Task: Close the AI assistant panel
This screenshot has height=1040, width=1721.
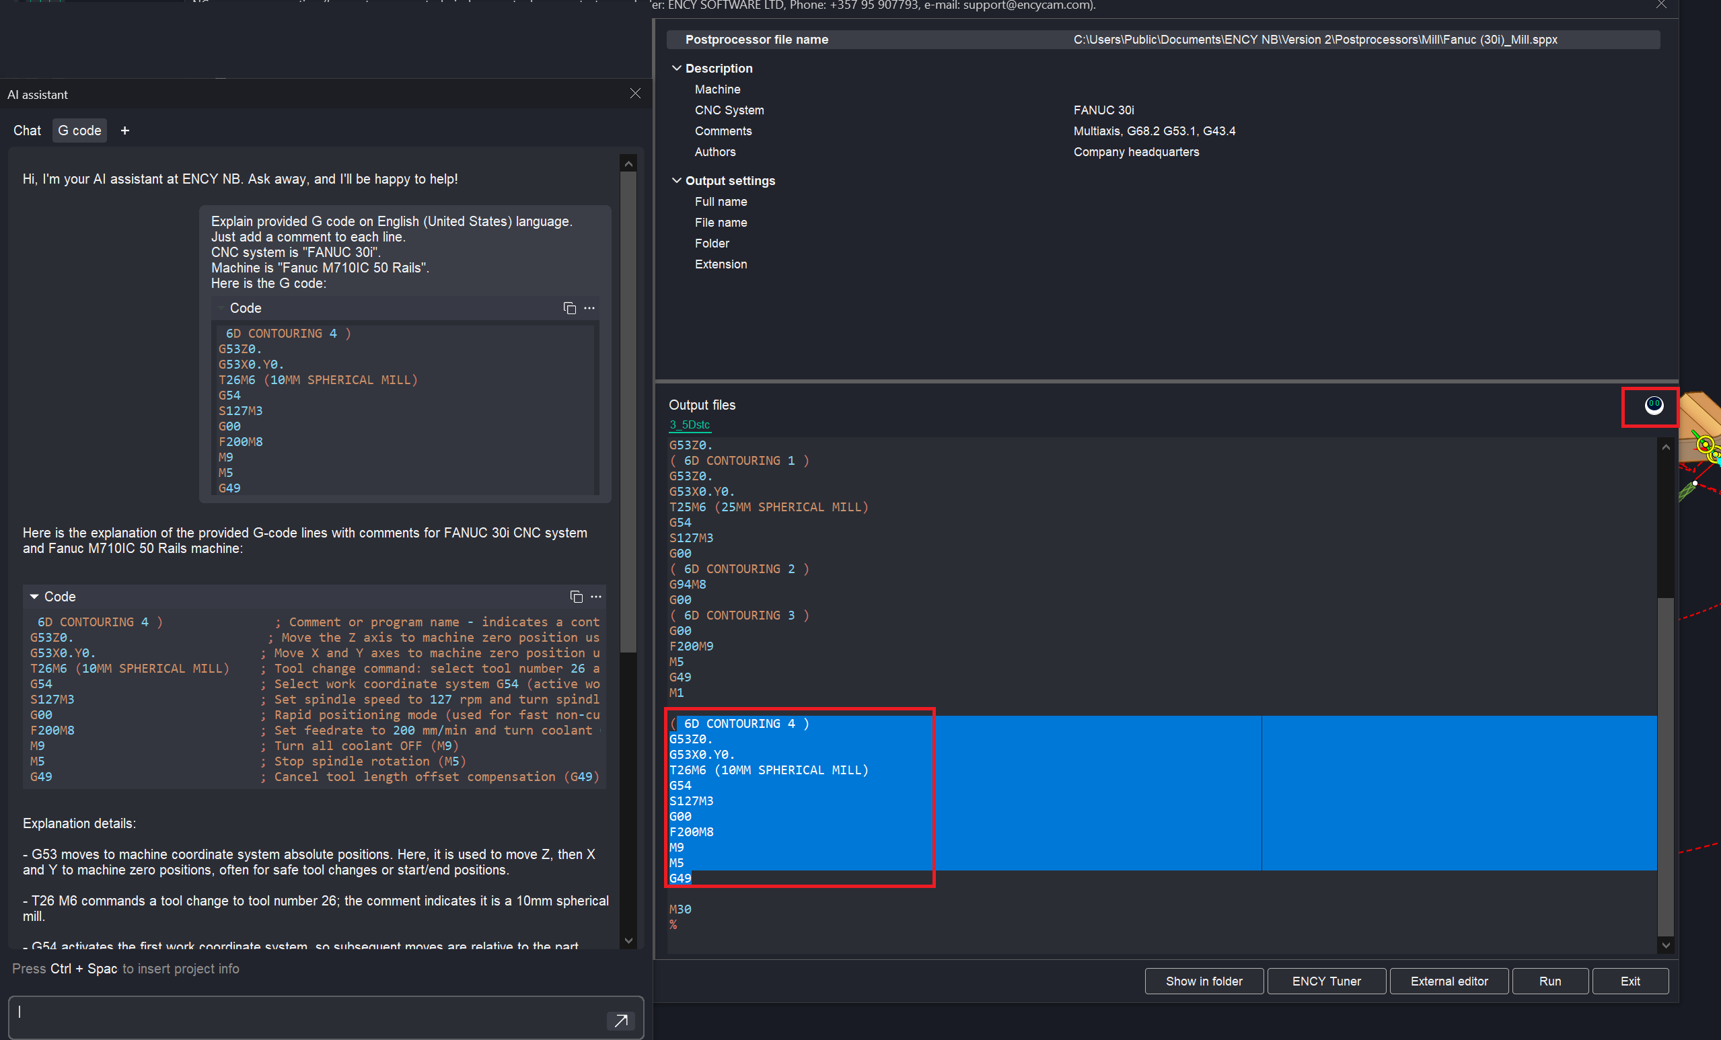Action: (634, 94)
